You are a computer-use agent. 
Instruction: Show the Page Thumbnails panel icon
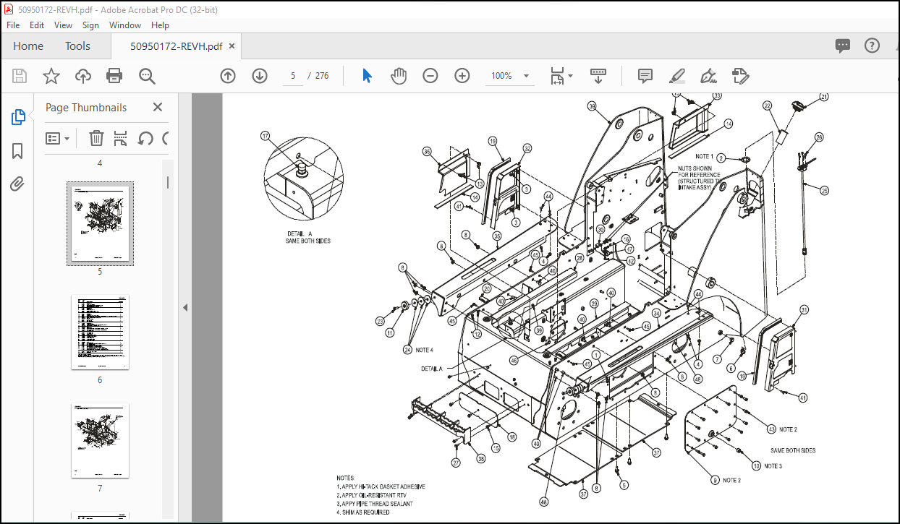click(18, 117)
